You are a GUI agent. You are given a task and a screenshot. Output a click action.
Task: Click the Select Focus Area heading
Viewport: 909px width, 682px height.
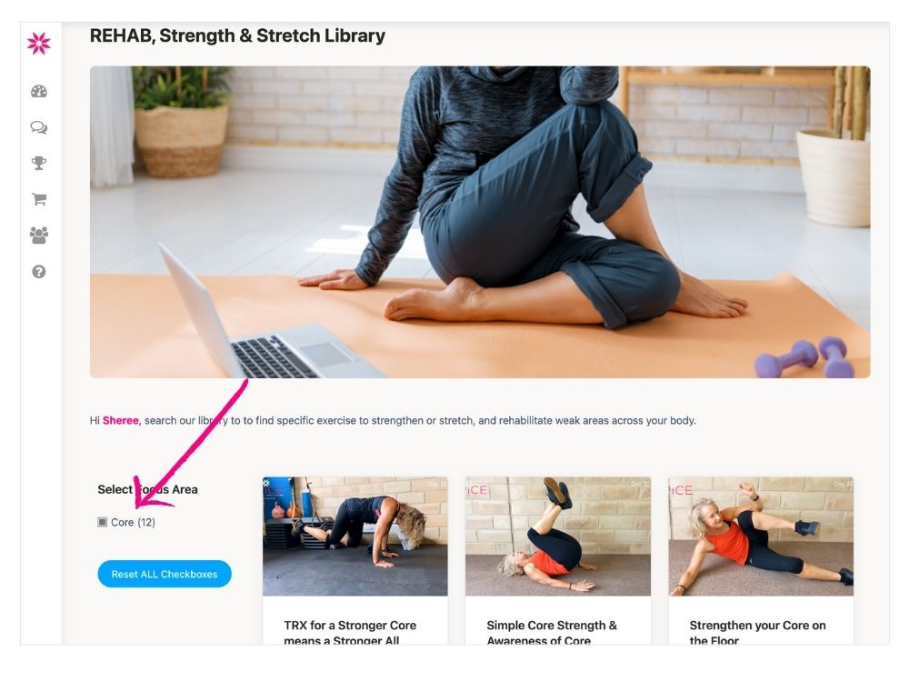point(147,489)
